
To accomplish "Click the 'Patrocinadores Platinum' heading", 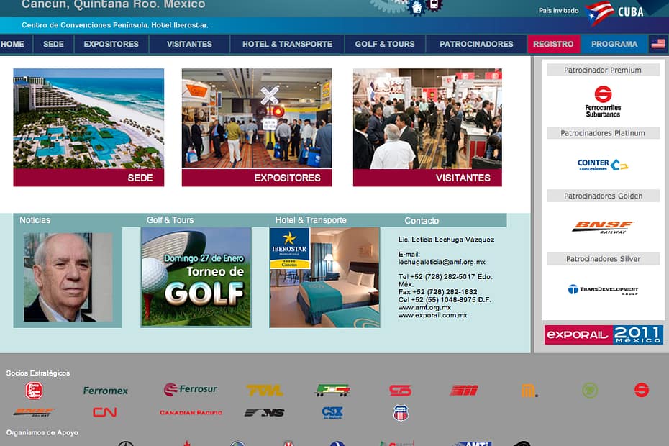I will [603, 133].
